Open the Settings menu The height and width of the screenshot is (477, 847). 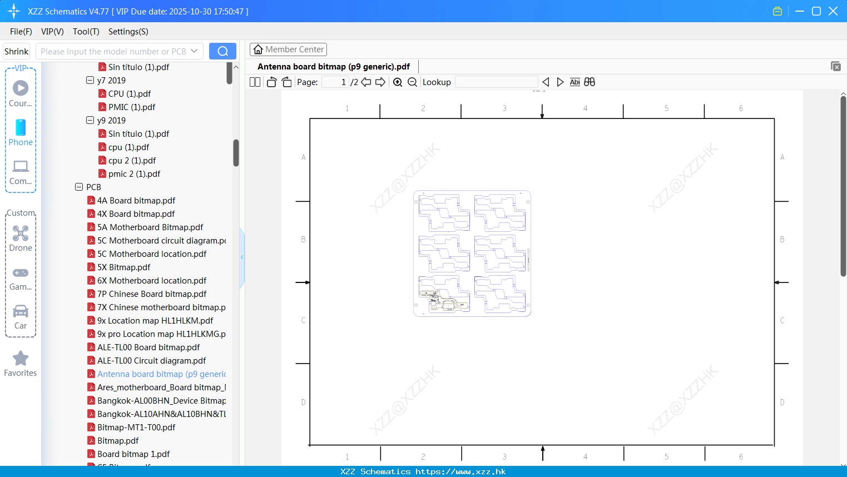(x=128, y=32)
